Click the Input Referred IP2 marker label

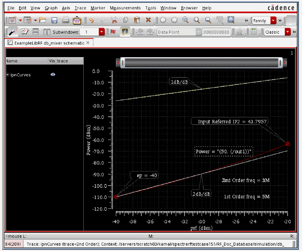coord(227,122)
